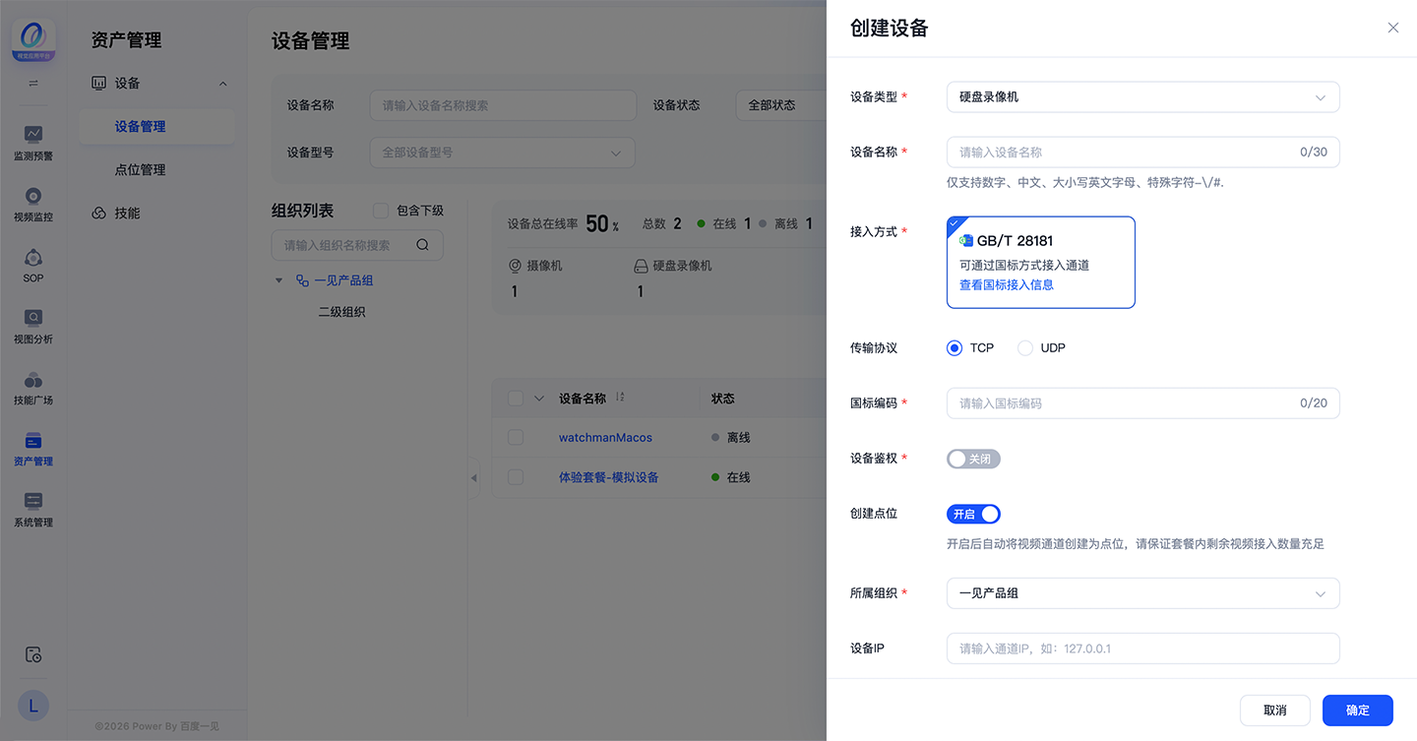Image resolution: width=1417 pixels, height=741 pixels.
Task: Open 所属组织 一见产品组 dropdown
Action: [1143, 593]
